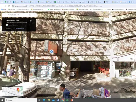Click the Windows taskbar Buscar search box

[x=21, y=100]
